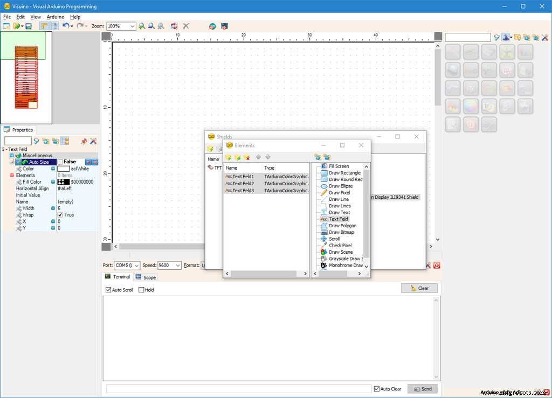Open the Speed baud rate dropdown
This screenshot has width=552, height=398.
tap(178, 266)
